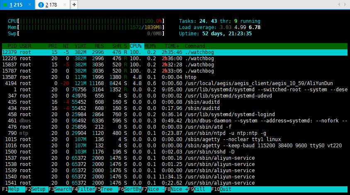Viewport: 350px width, 195px height.
Task: Open SortBy menu with F6
Action: point(130,189)
